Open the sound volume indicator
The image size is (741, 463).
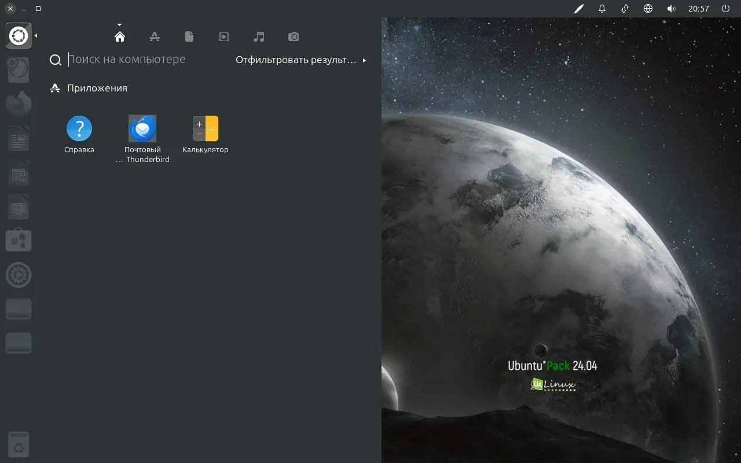[672, 9]
